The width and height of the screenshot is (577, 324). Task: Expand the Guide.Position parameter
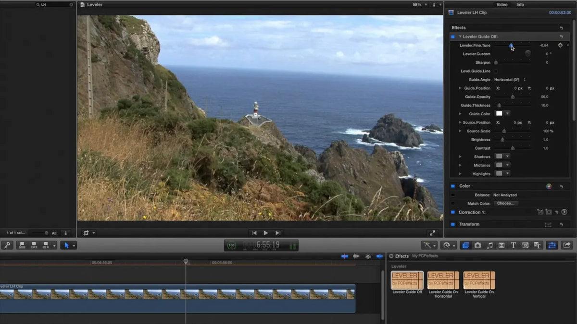tap(460, 88)
